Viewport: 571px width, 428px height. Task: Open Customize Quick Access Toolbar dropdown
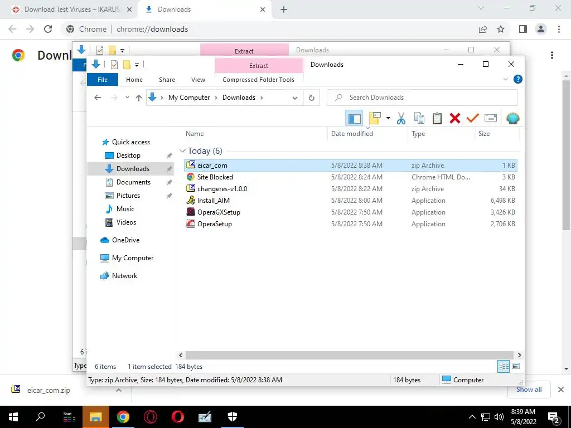[137, 65]
